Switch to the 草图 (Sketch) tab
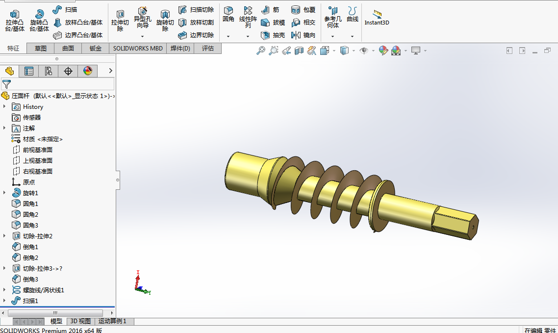Image resolution: width=558 pixels, height=333 pixels. 41,49
